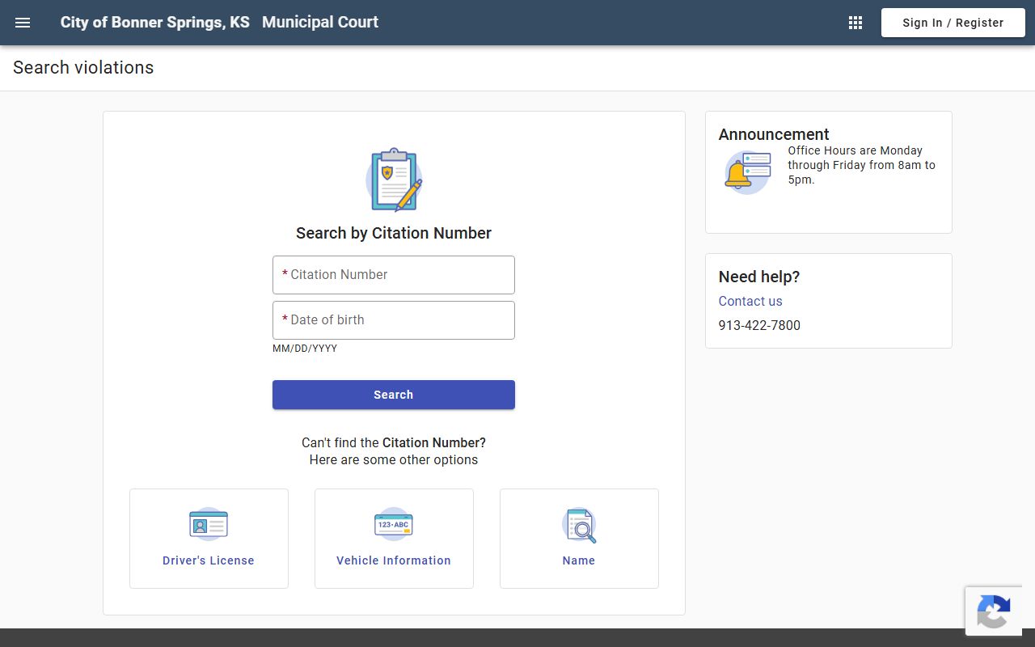Click the Search violations heading
This screenshot has height=647, width=1035.
coord(83,68)
